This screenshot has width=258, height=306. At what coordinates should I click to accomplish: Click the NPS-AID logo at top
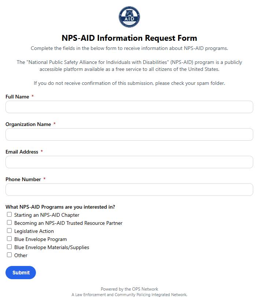129,17
